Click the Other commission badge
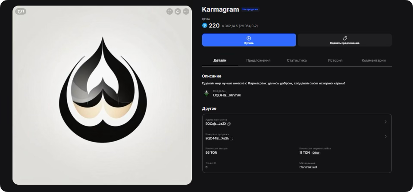Image resolution: width=413 pixels, height=192 pixels. [x=316, y=153]
